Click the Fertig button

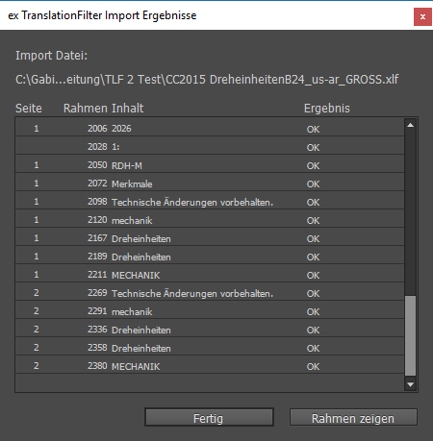coord(209,417)
